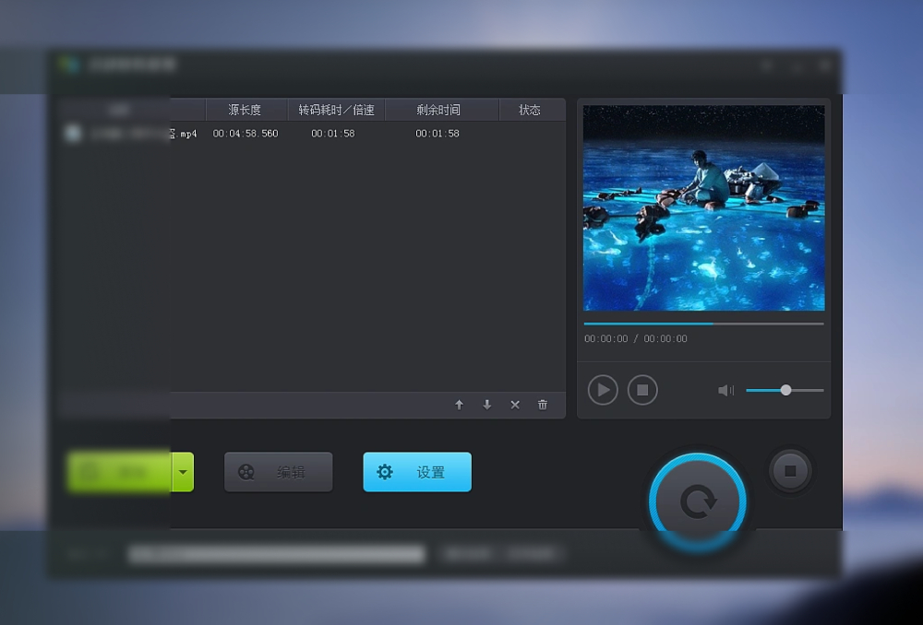Click the 转码耗时/倍速 column header
The width and height of the screenshot is (923, 625).
[336, 110]
